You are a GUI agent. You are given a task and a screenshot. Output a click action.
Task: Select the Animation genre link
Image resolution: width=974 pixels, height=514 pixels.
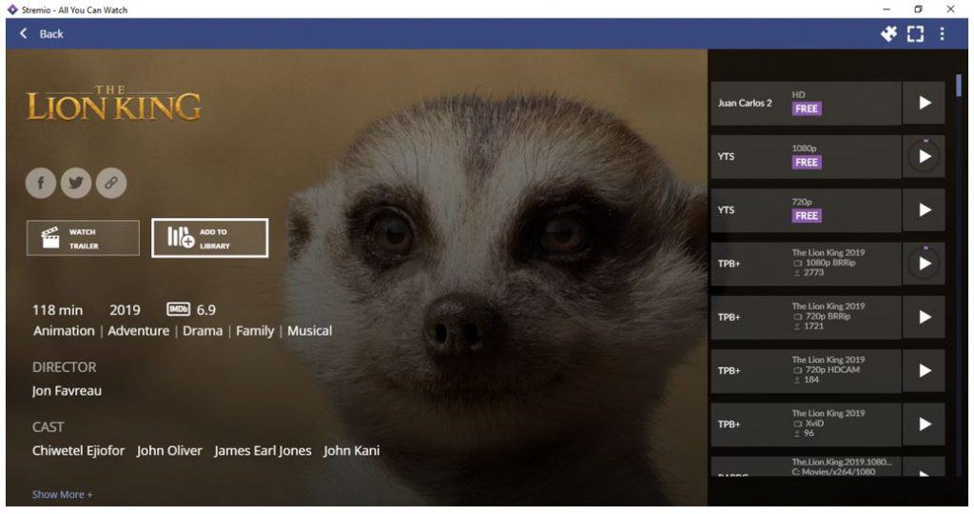click(x=64, y=330)
